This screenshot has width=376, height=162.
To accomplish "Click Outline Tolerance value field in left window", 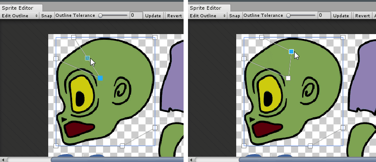I will click(x=136, y=15).
